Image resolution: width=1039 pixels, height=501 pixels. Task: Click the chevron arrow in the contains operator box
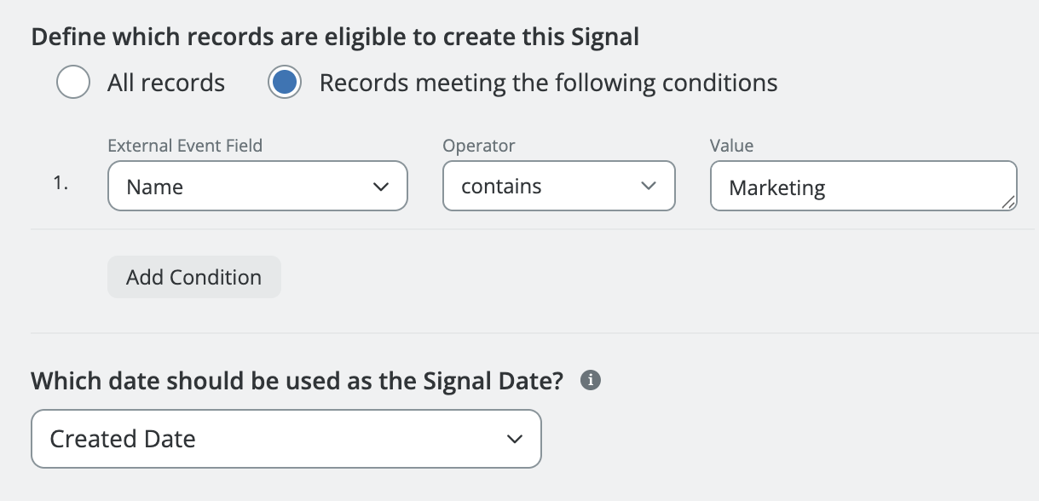649,187
